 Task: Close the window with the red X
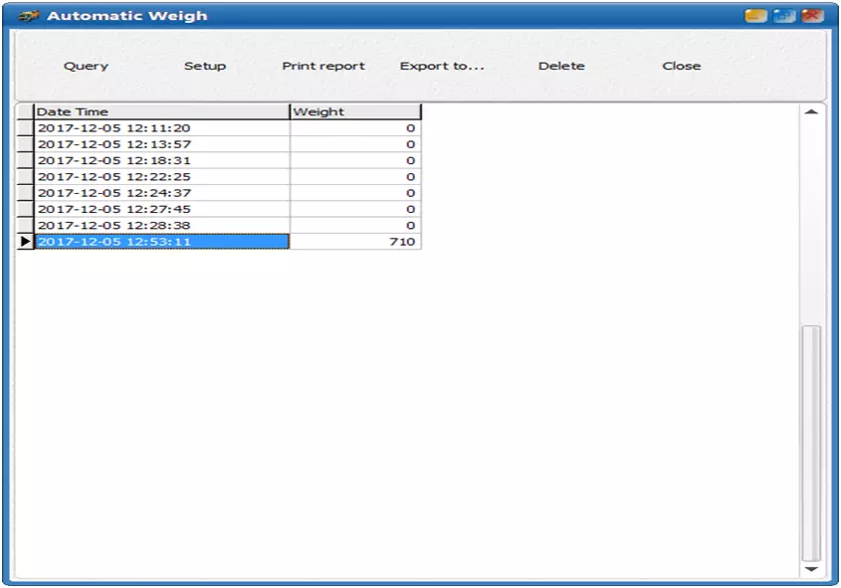[x=812, y=16]
